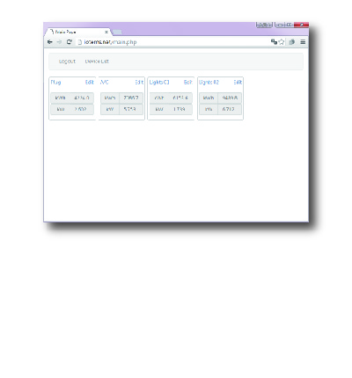Open Device List in navigation bar

97,62
